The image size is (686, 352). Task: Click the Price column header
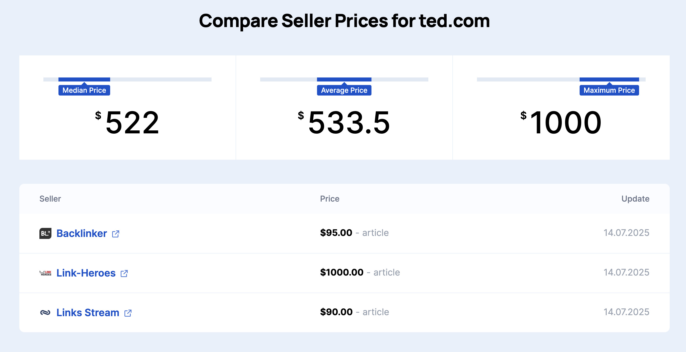point(329,199)
